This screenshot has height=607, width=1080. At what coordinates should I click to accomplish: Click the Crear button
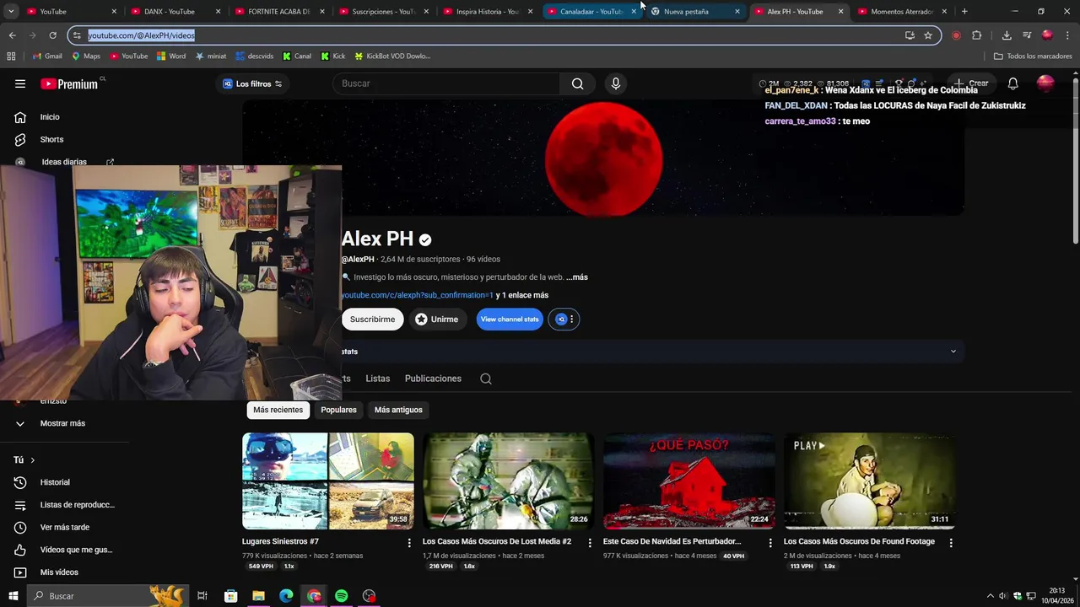tap(970, 83)
